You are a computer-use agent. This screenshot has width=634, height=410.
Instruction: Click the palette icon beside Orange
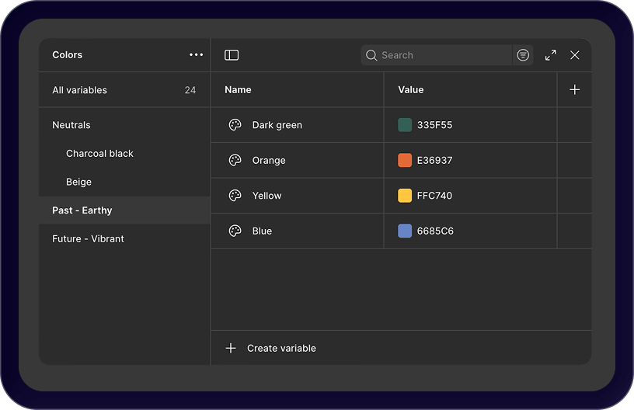click(235, 161)
